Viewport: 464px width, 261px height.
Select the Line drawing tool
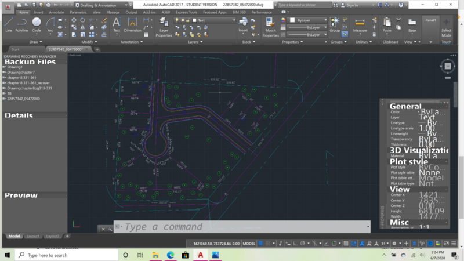[x=8, y=24]
